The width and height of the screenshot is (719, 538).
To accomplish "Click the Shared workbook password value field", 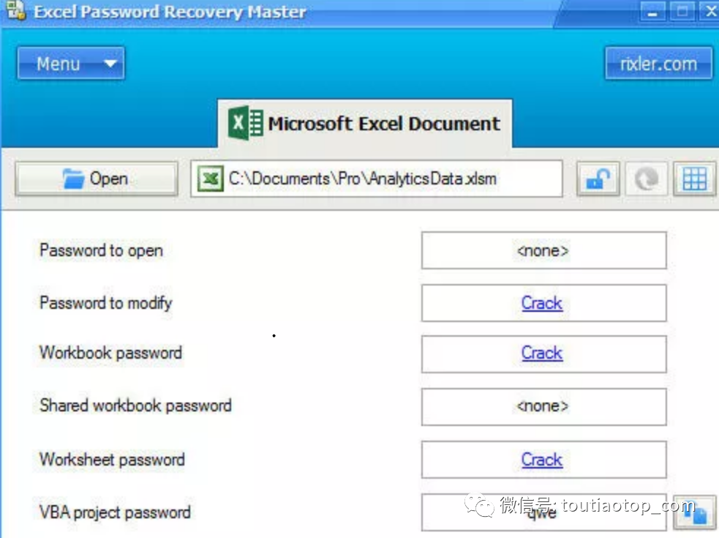I will tap(544, 407).
